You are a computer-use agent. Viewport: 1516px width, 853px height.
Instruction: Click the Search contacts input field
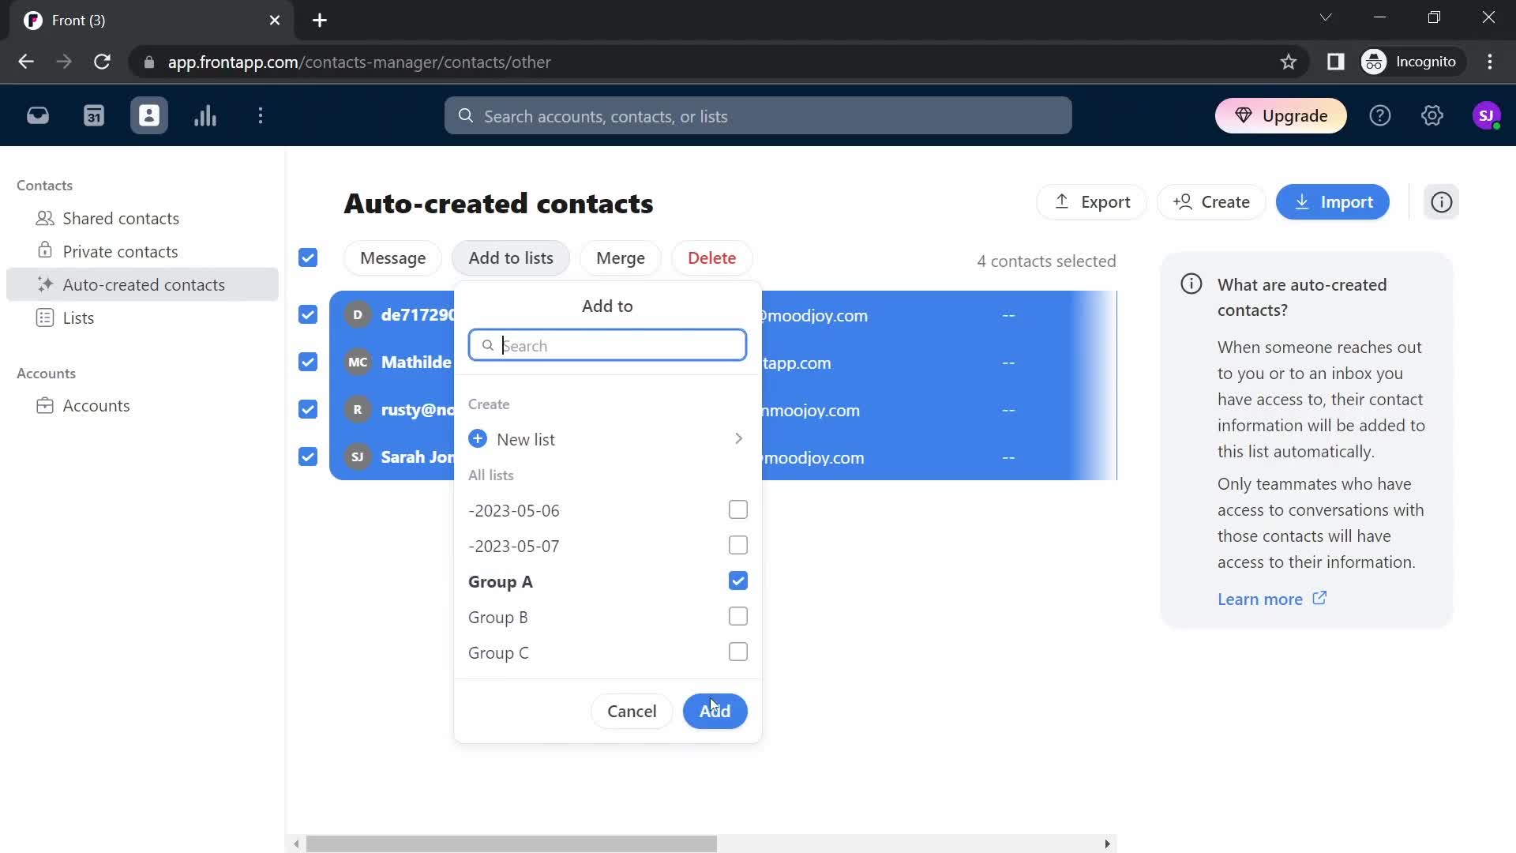607,344
